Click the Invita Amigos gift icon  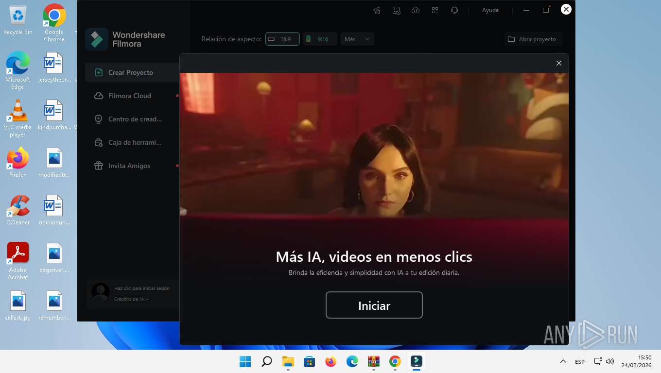[99, 166]
